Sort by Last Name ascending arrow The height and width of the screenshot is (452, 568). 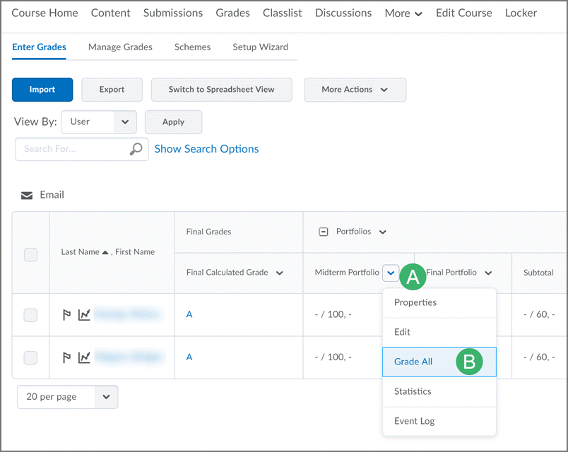[105, 252]
